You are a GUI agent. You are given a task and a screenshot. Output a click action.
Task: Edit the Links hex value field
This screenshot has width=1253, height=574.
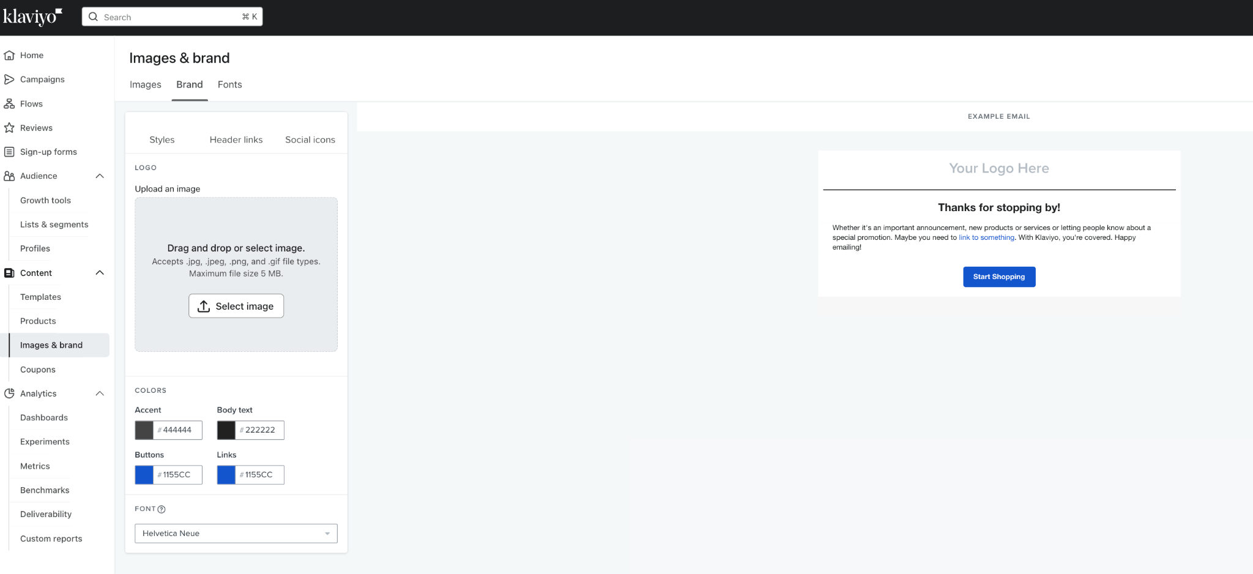coord(259,475)
